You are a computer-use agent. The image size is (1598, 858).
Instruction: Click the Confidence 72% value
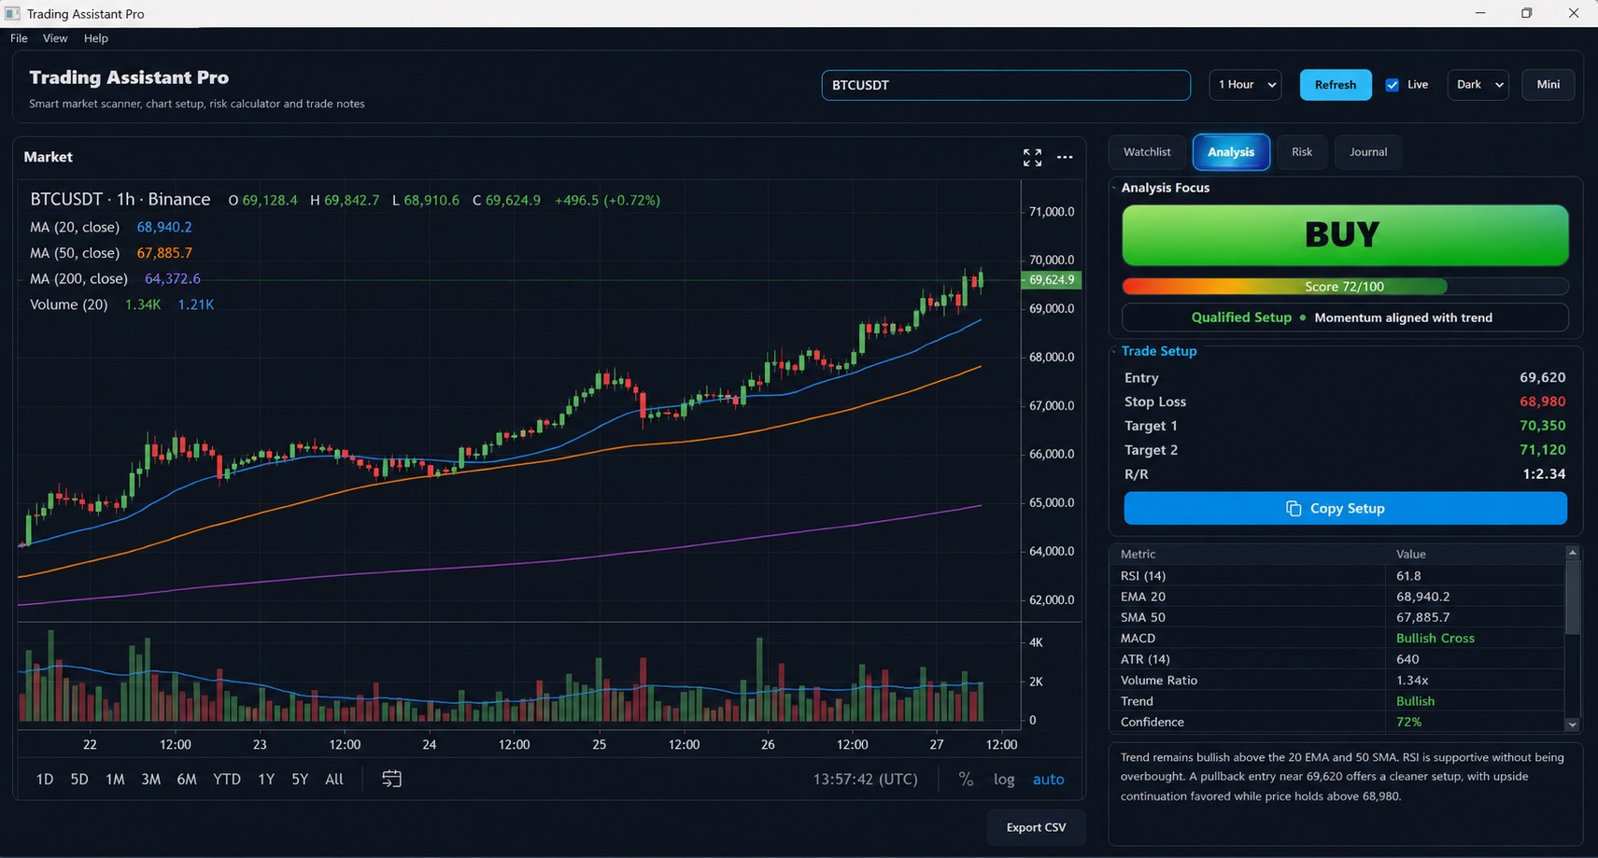pyautogui.click(x=1408, y=723)
